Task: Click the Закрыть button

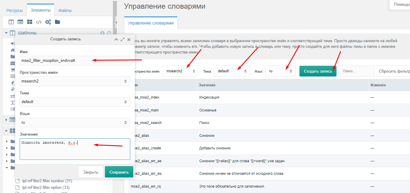Action: [91, 172]
